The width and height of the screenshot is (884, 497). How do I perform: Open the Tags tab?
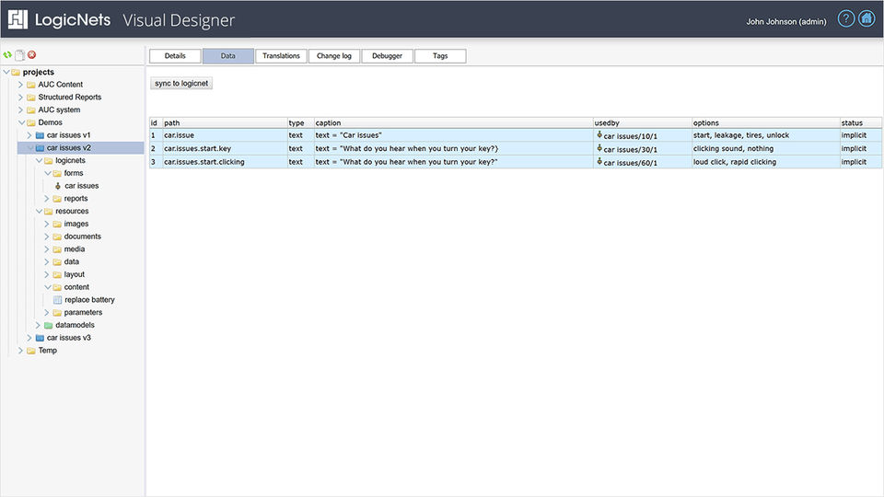440,56
